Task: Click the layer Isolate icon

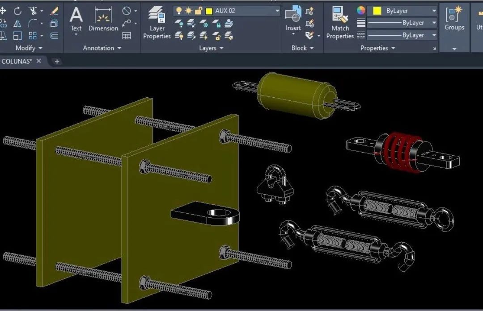Action: (x=191, y=23)
